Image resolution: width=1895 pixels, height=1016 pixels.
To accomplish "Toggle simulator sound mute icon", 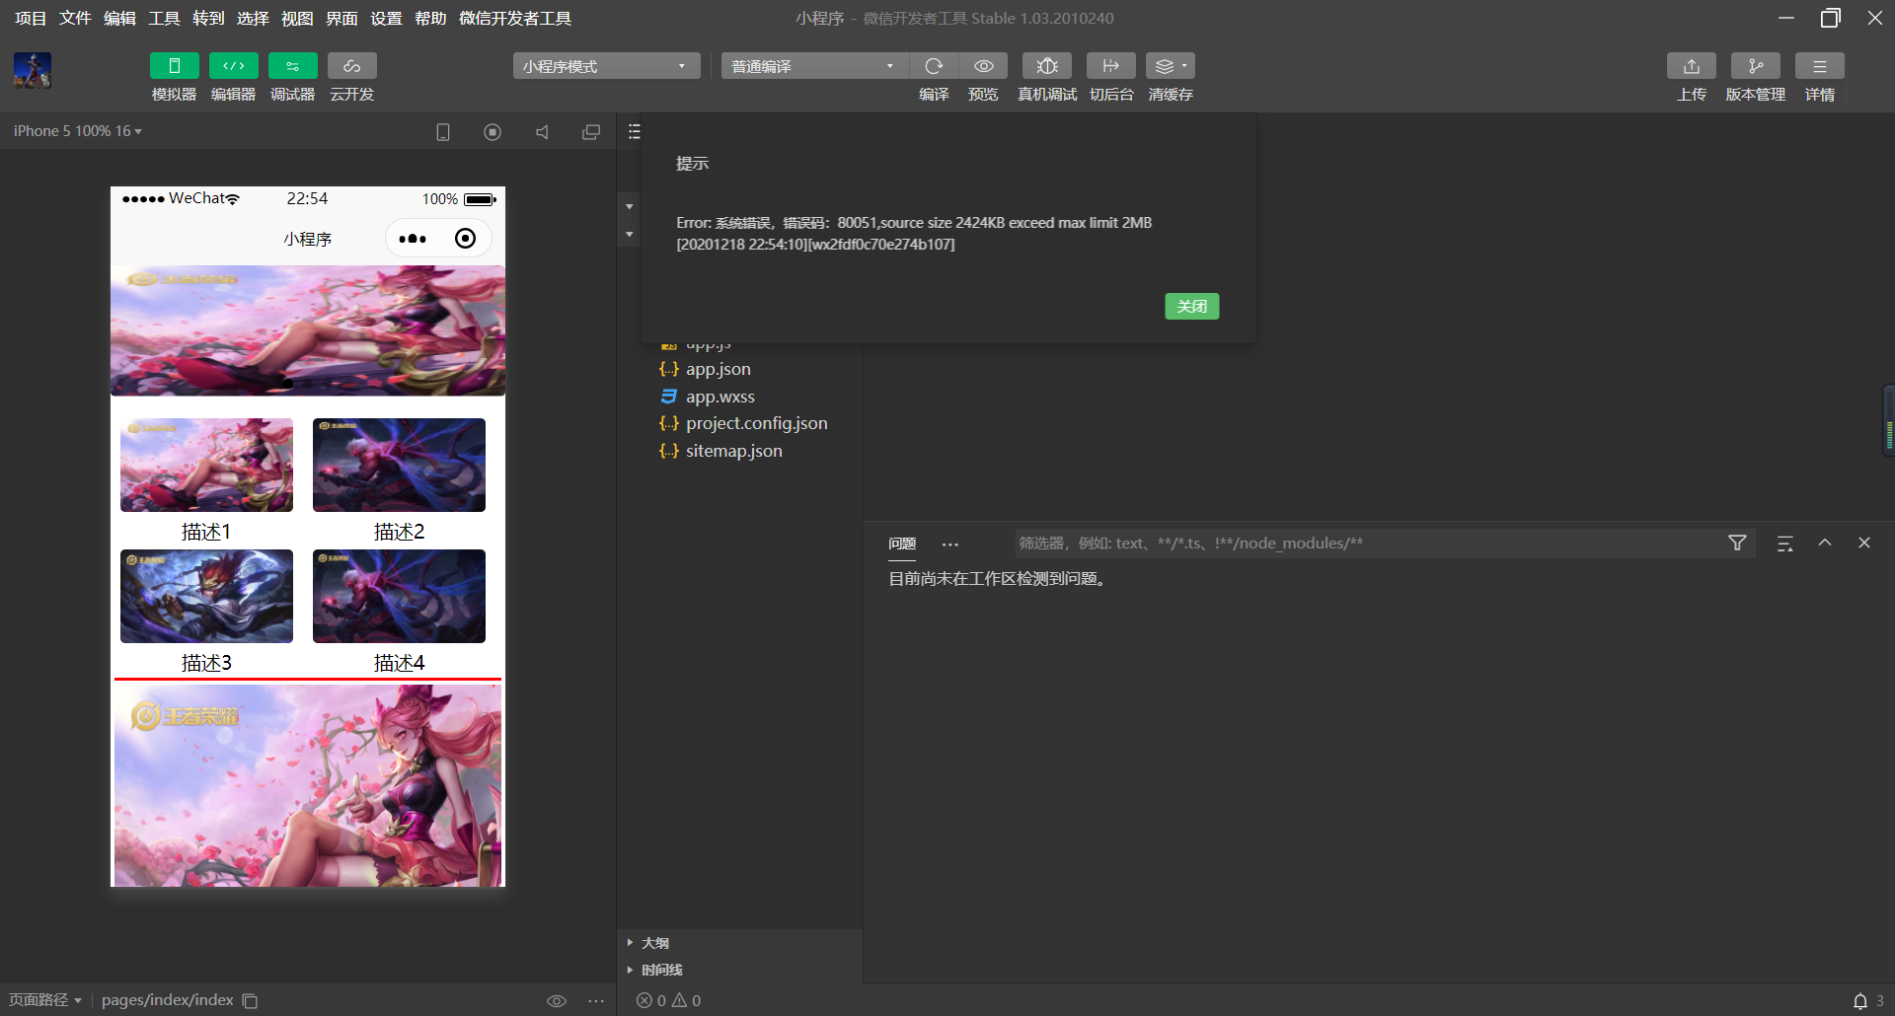I will [x=542, y=132].
